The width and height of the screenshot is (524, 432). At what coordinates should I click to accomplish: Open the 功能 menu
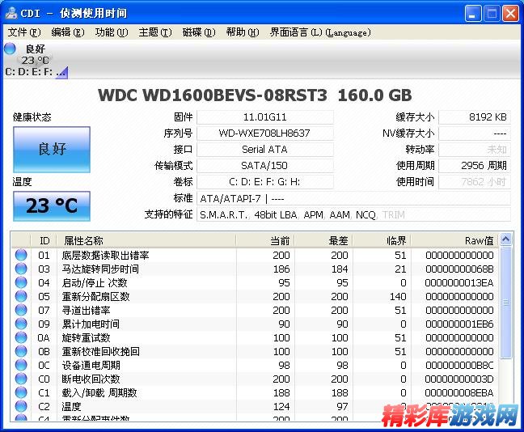(x=111, y=32)
